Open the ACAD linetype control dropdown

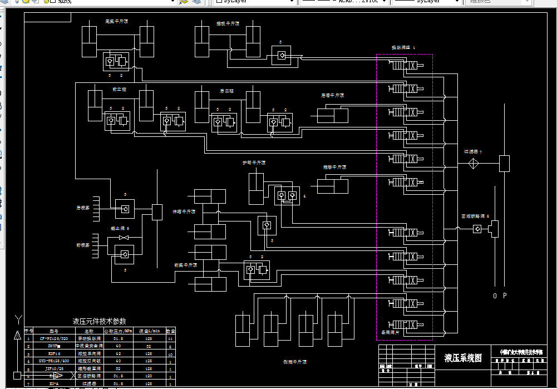click(383, 2)
